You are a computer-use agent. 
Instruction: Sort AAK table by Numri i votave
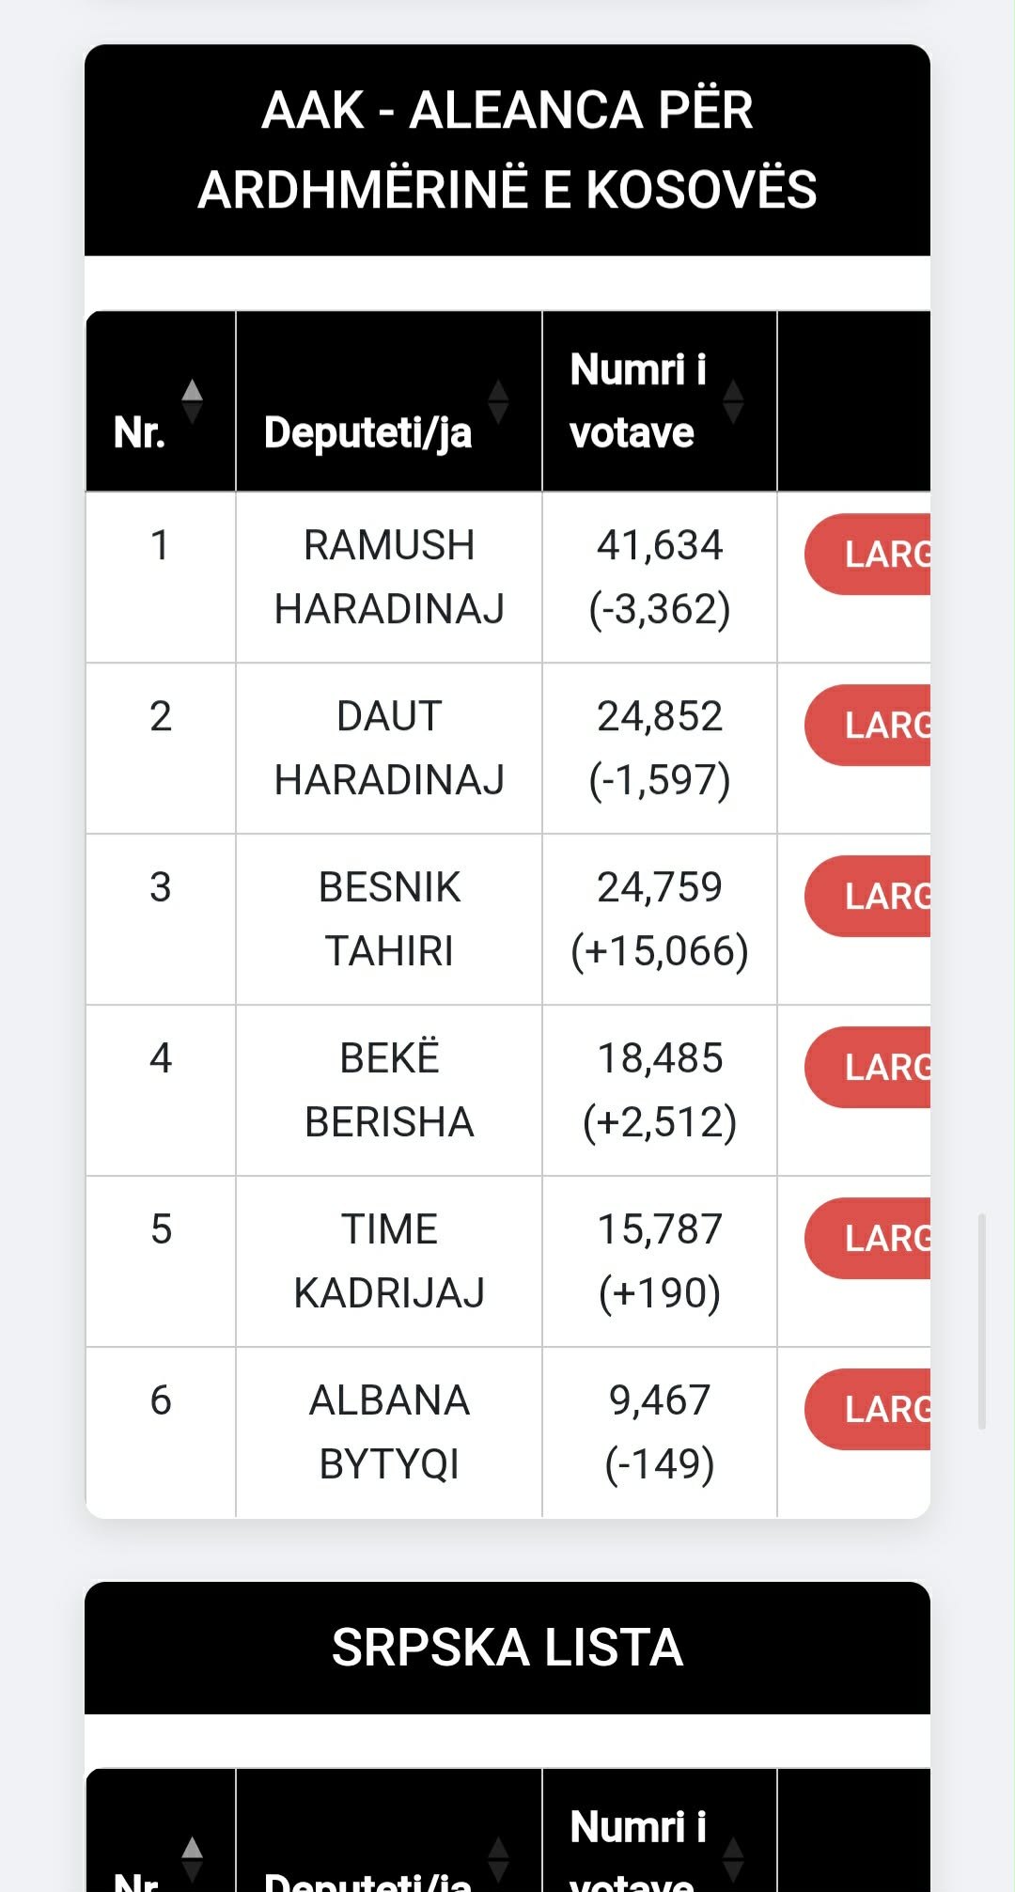coord(659,402)
